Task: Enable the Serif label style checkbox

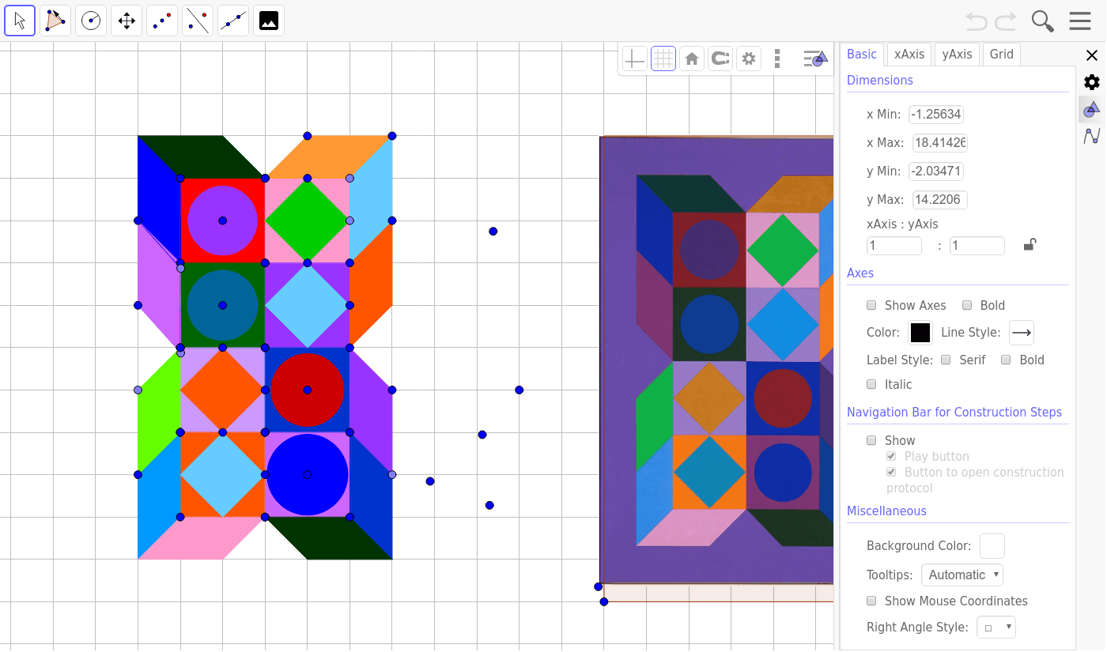Action: 946,360
